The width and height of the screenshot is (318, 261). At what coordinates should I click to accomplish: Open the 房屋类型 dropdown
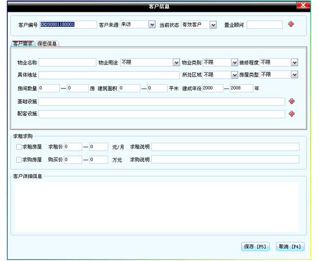click(x=294, y=75)
